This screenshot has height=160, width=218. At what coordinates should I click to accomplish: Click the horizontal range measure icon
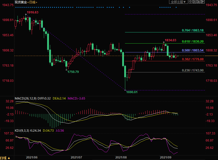tap(194, 2)
